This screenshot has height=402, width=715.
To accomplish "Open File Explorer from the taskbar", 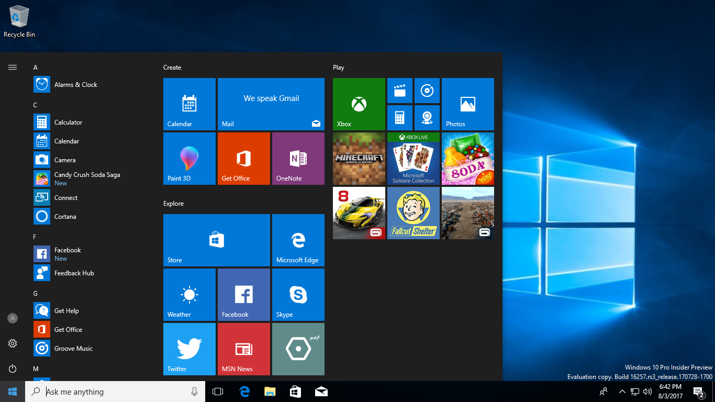I will [x=270, y=392].
